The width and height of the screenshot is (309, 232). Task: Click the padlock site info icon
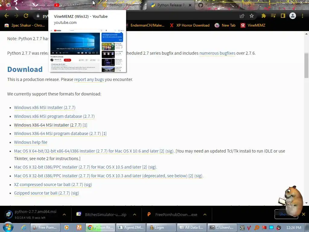(x=38, y=16)
